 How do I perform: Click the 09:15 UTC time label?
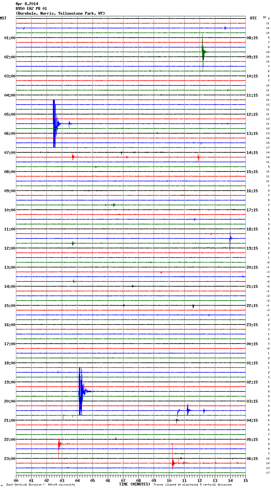252,57
